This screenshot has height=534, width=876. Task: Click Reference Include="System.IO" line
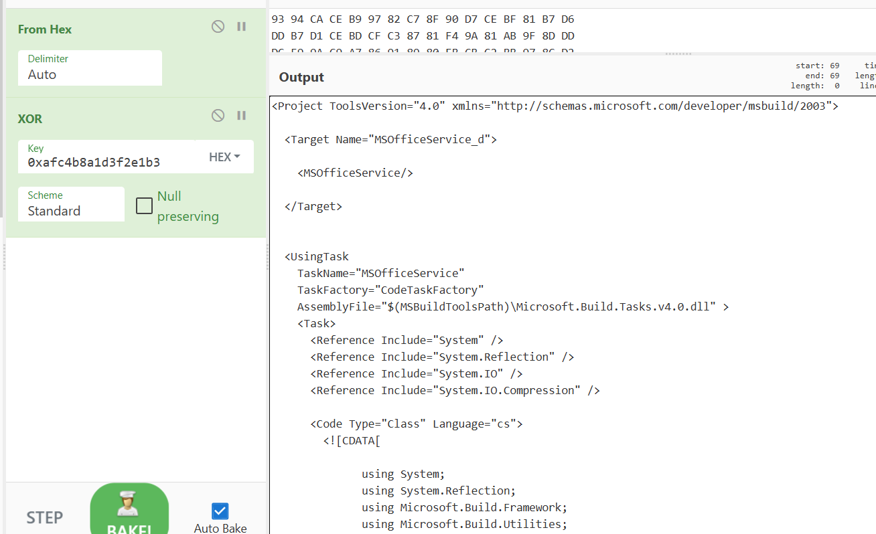[x=417, y=374]
